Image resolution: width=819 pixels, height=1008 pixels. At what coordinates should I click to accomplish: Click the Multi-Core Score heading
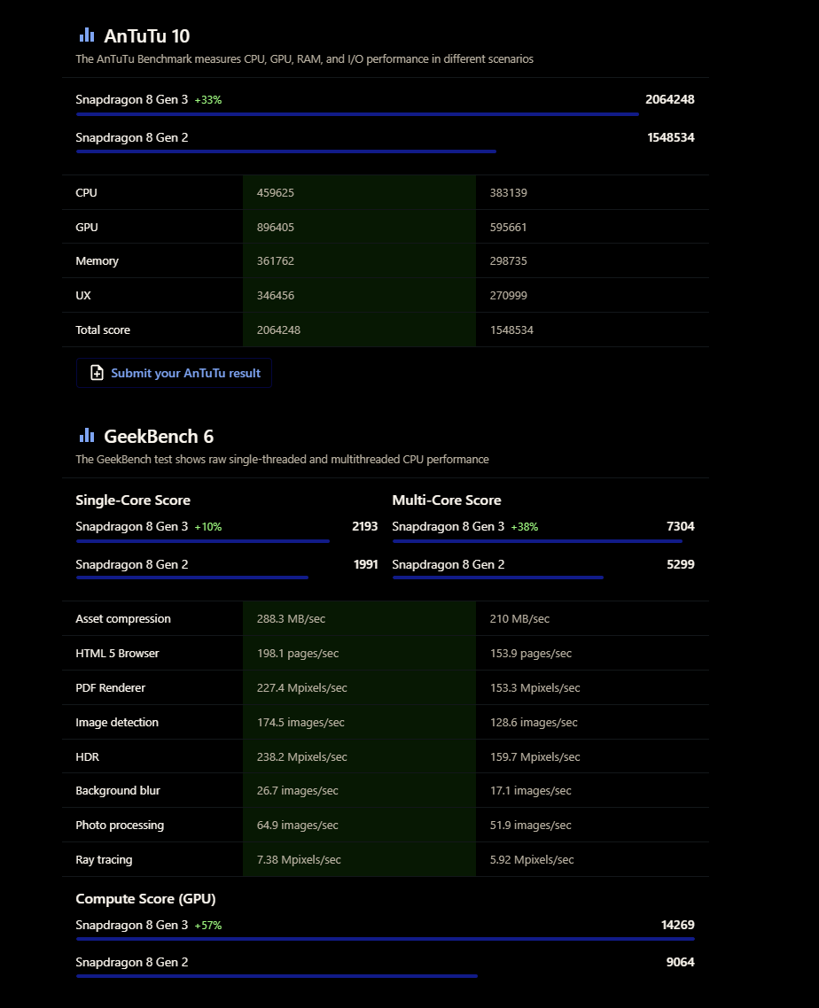447,500
